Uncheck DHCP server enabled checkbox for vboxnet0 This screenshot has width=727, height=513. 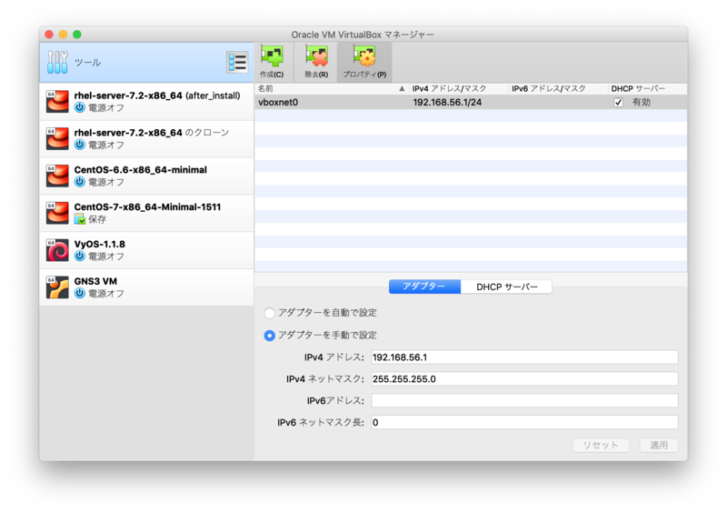(x=618, y=102)
